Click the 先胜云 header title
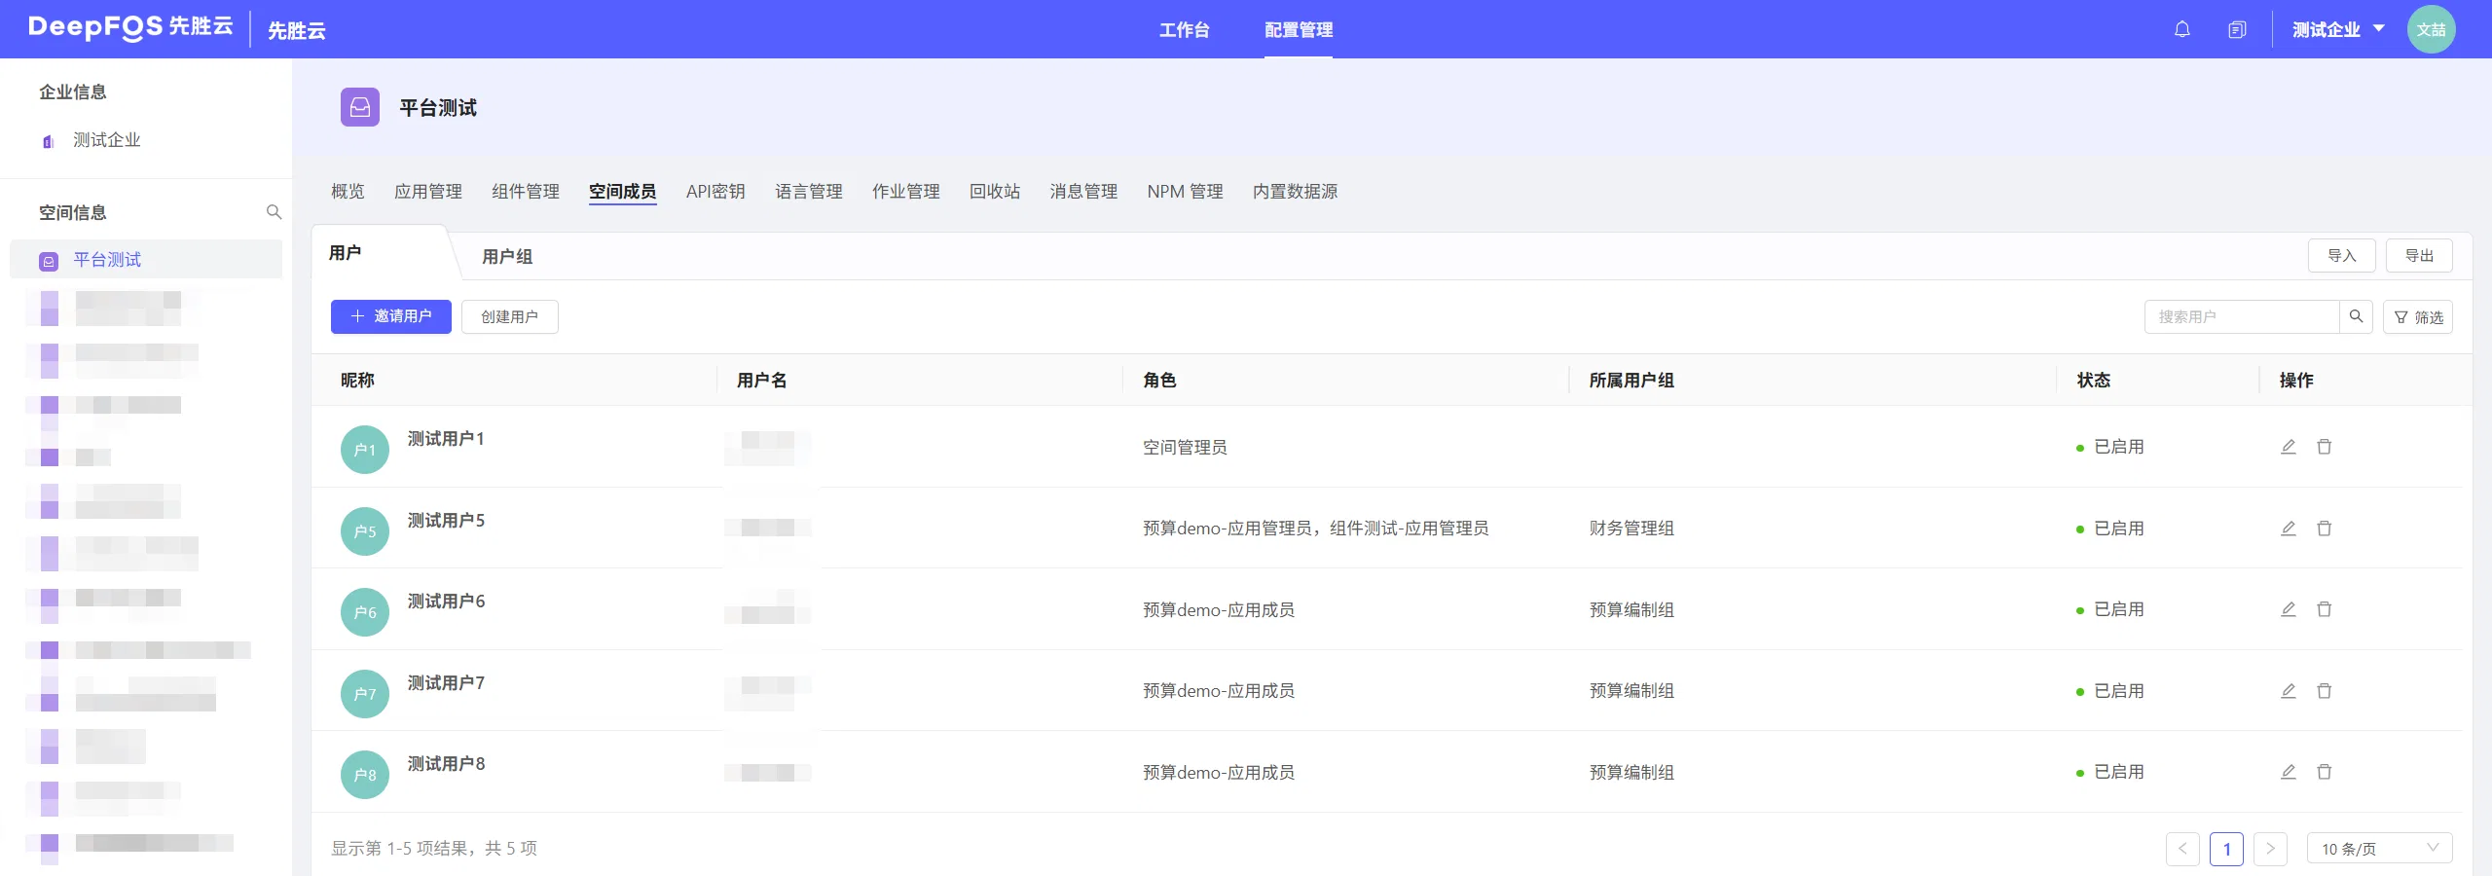Viewport: 2492px width, 876px height. (x=297, y=30)
